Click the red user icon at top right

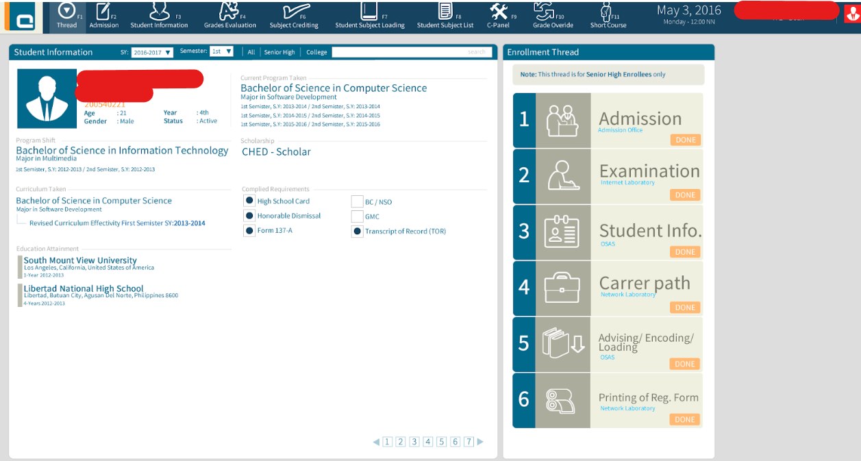852,14
